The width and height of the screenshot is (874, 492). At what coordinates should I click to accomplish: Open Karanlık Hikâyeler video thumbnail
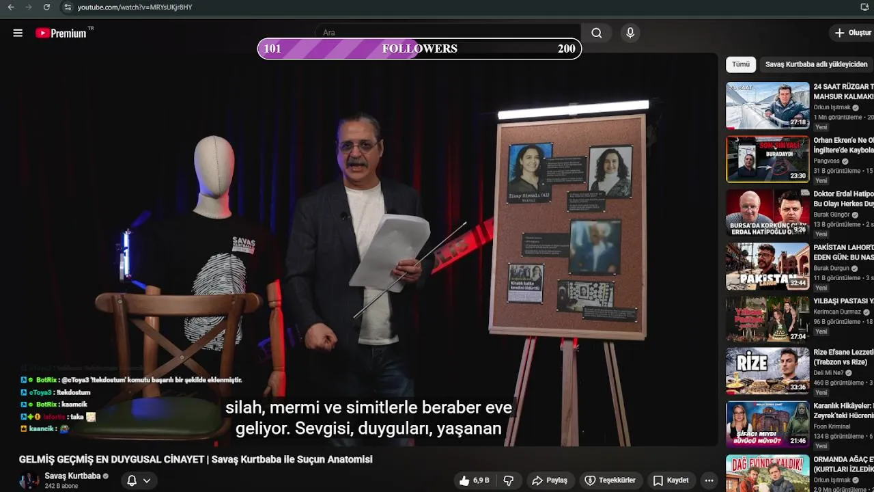pyautogui.click(x=767, y=426)
